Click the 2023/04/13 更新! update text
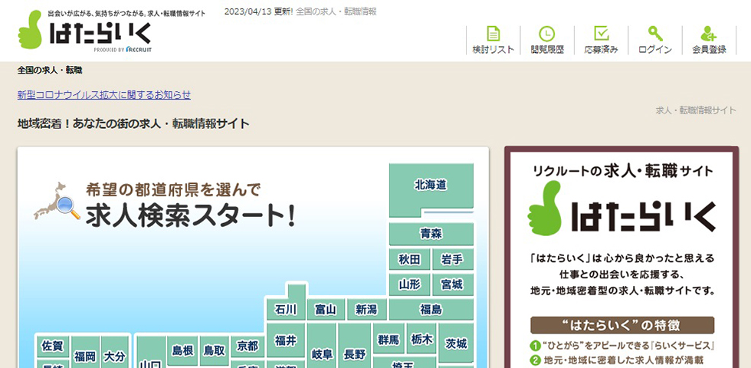Viewport: 751px width, 368px height. pos(259,11)
